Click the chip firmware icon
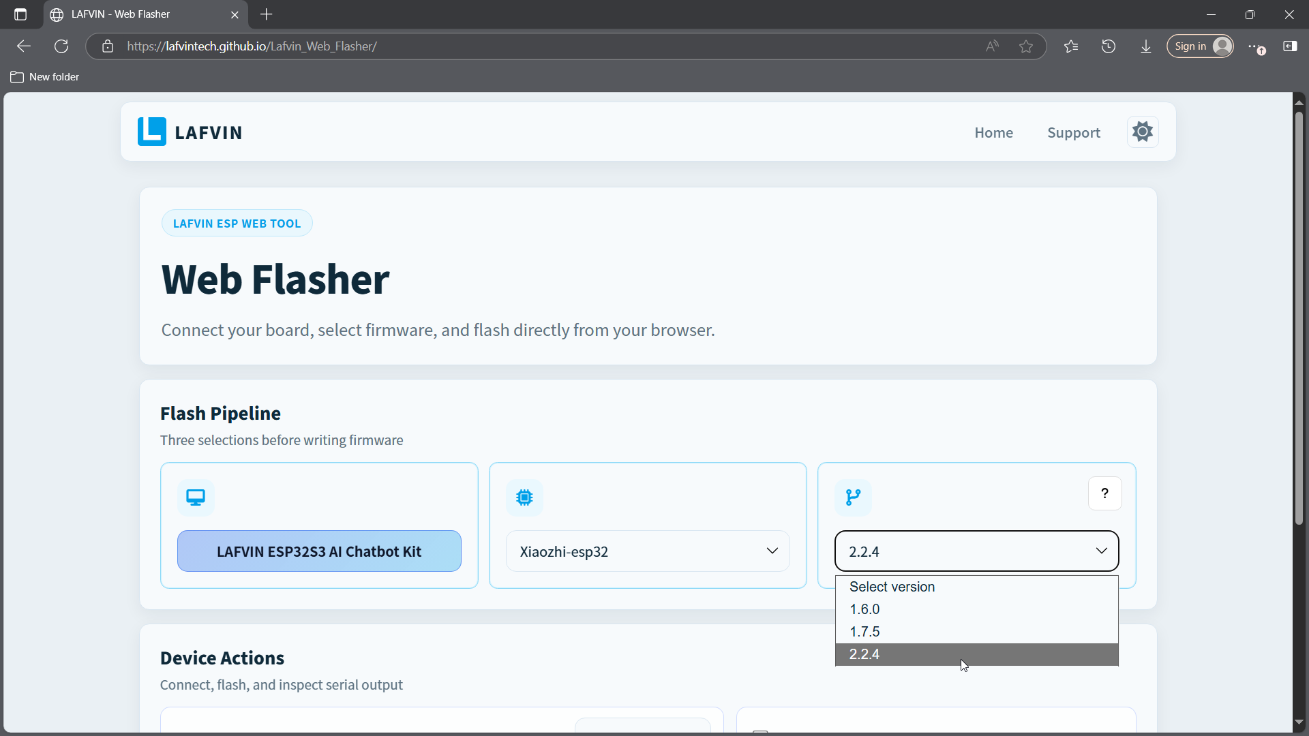This screenshot has height=736, width=1309. [x=524, y=497]
